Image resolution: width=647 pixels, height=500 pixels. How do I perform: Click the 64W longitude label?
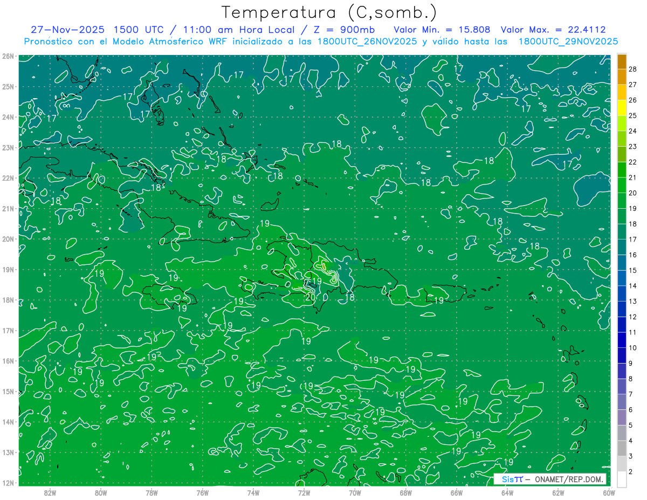[x=507, y=492]
